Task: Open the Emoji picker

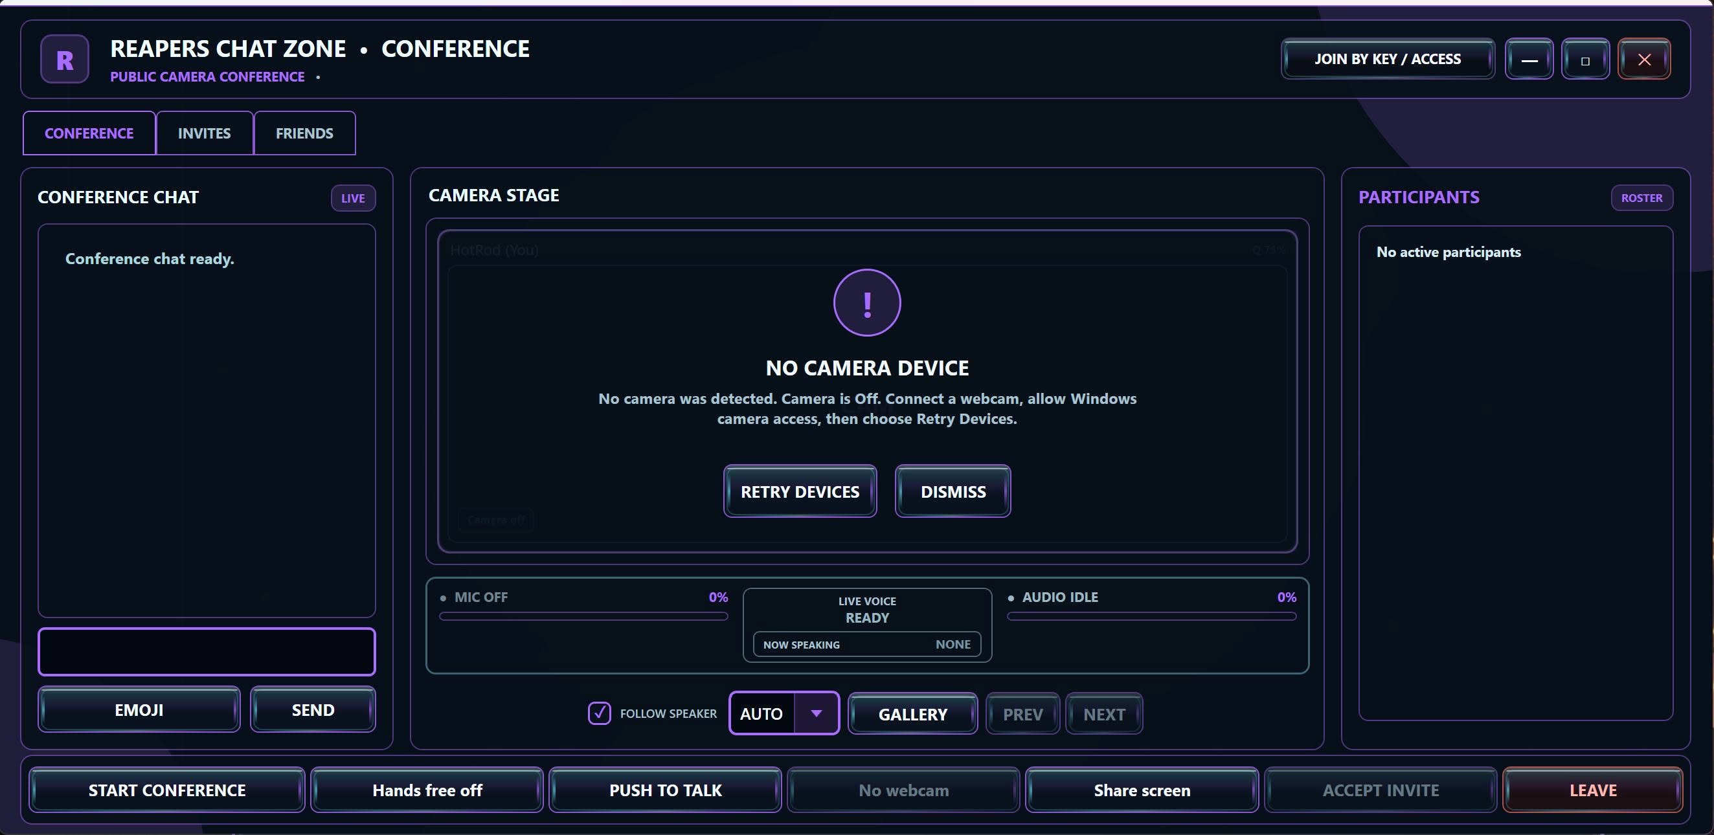Action: [x=139, y=709]
